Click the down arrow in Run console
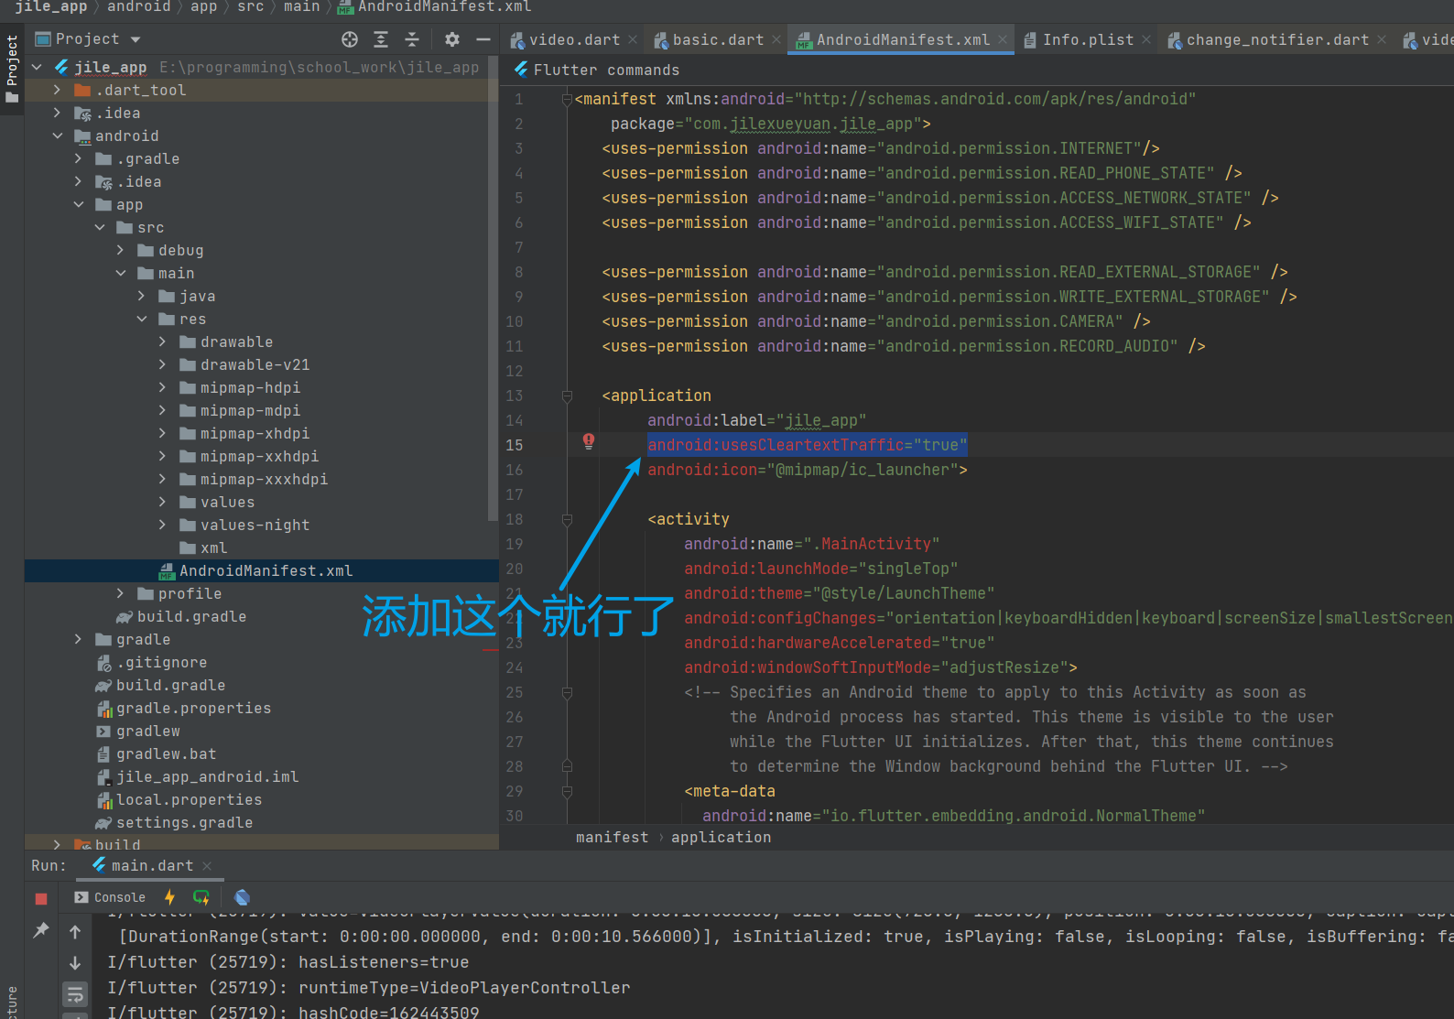 click(x=75, y=963)
